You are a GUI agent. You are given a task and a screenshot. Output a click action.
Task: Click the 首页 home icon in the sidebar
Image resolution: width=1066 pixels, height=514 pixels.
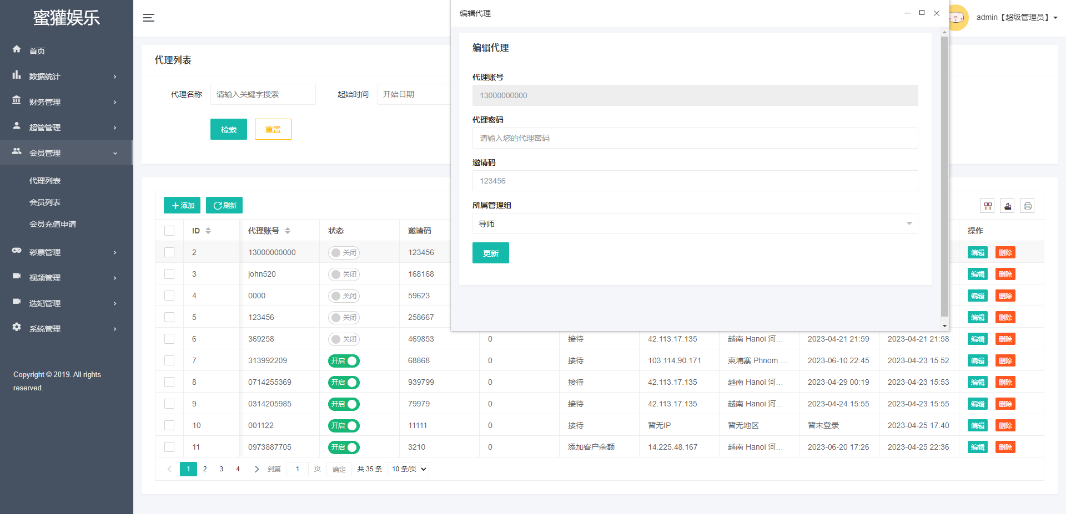pos(17,49)
